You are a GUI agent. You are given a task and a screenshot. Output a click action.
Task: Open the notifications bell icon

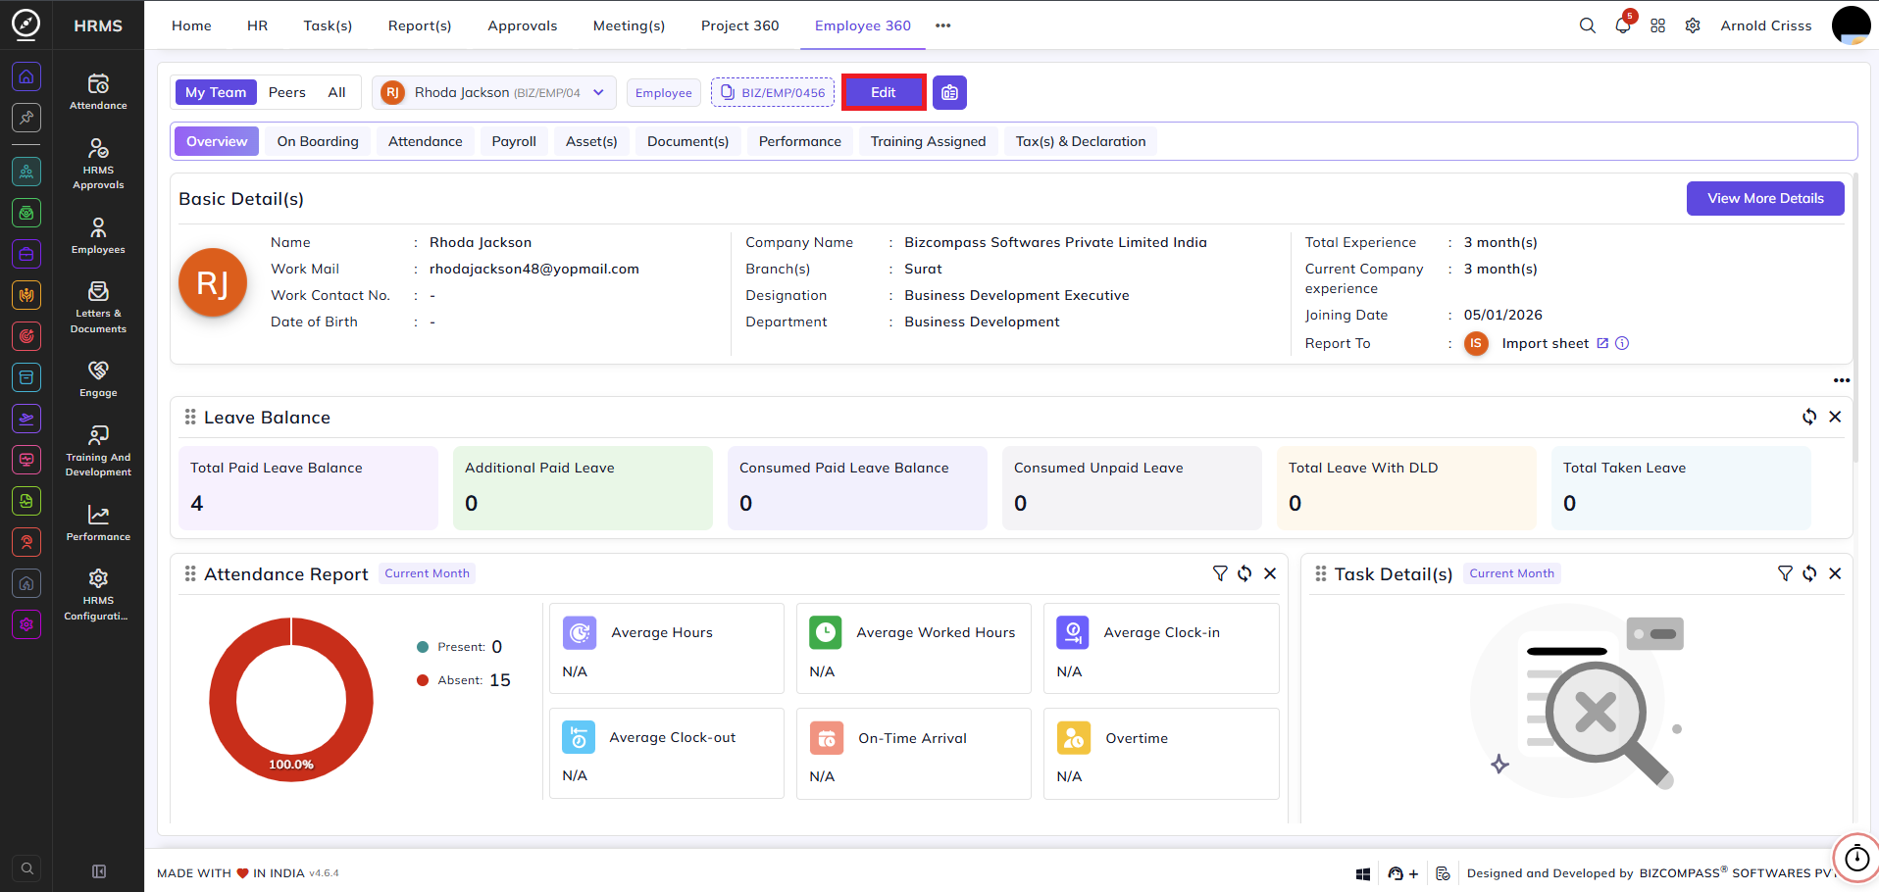(1623, 25)
